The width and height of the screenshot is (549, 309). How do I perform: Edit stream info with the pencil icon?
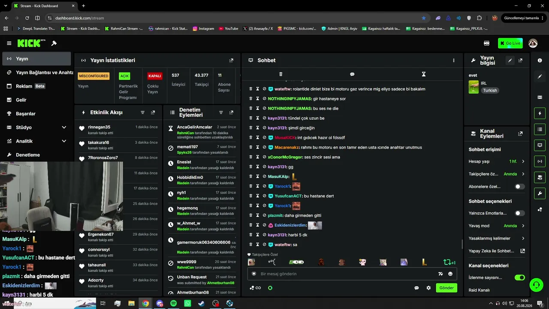pos(510,61)
